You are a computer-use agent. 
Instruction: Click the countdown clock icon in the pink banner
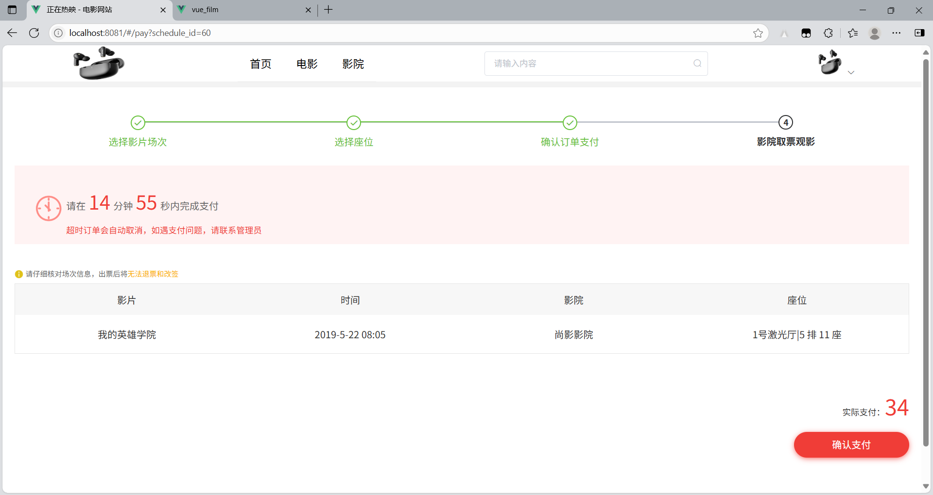(x=48, y=208)
